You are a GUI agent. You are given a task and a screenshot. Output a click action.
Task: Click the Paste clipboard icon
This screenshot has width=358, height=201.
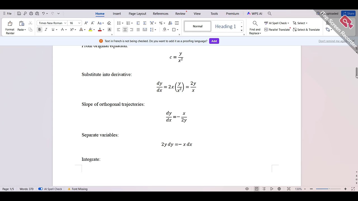[x=22, y=23]
